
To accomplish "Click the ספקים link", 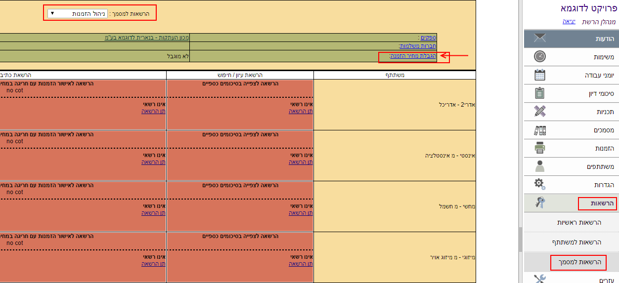I will click(x=427, y=38).
